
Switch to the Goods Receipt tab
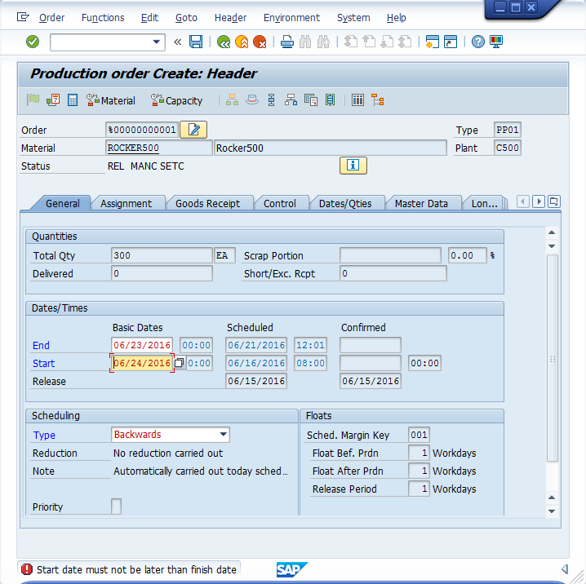[x=208, y=204]
